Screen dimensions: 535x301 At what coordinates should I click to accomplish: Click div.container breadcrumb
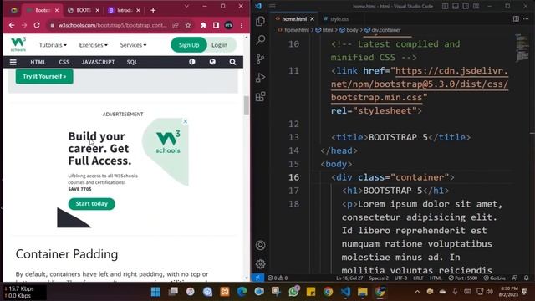[x=383, y=30]
